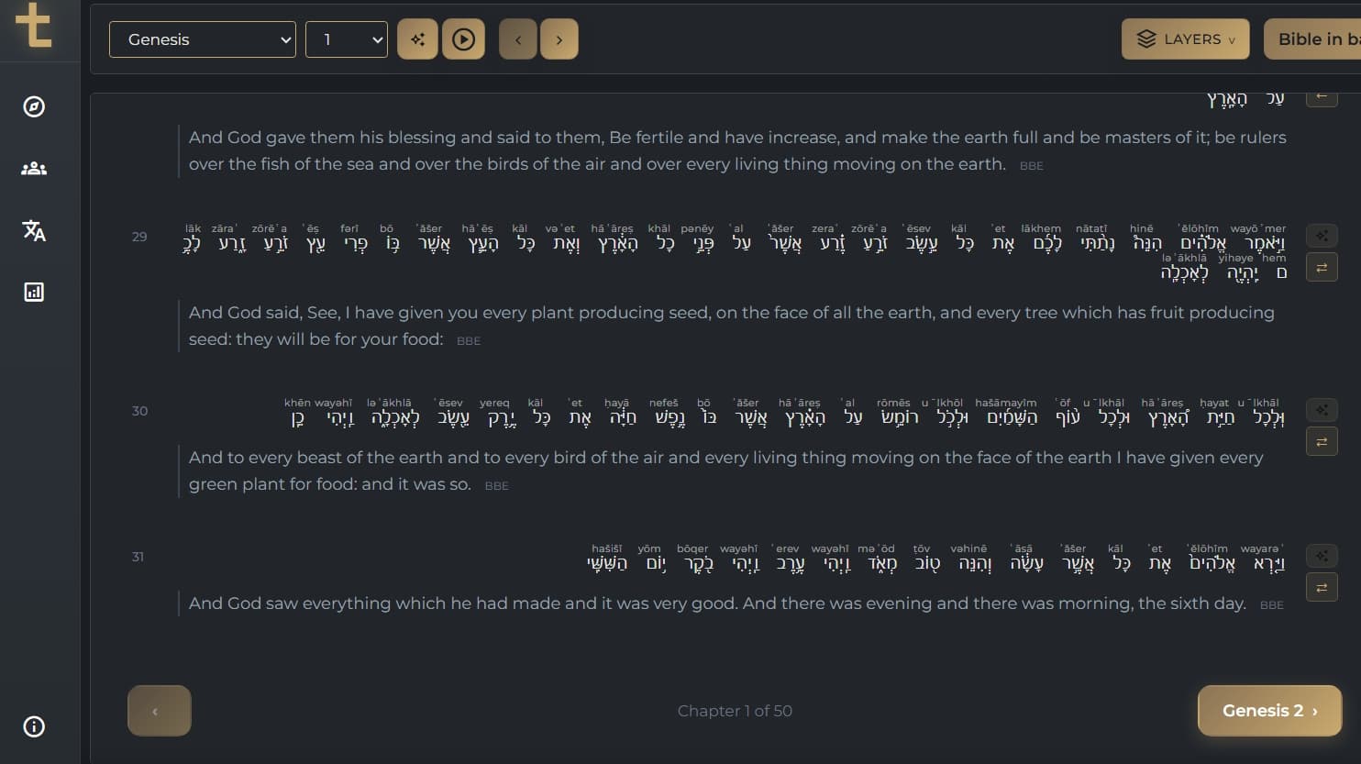
Task: Open the chapter number dropdown
Action: point(346,39)
